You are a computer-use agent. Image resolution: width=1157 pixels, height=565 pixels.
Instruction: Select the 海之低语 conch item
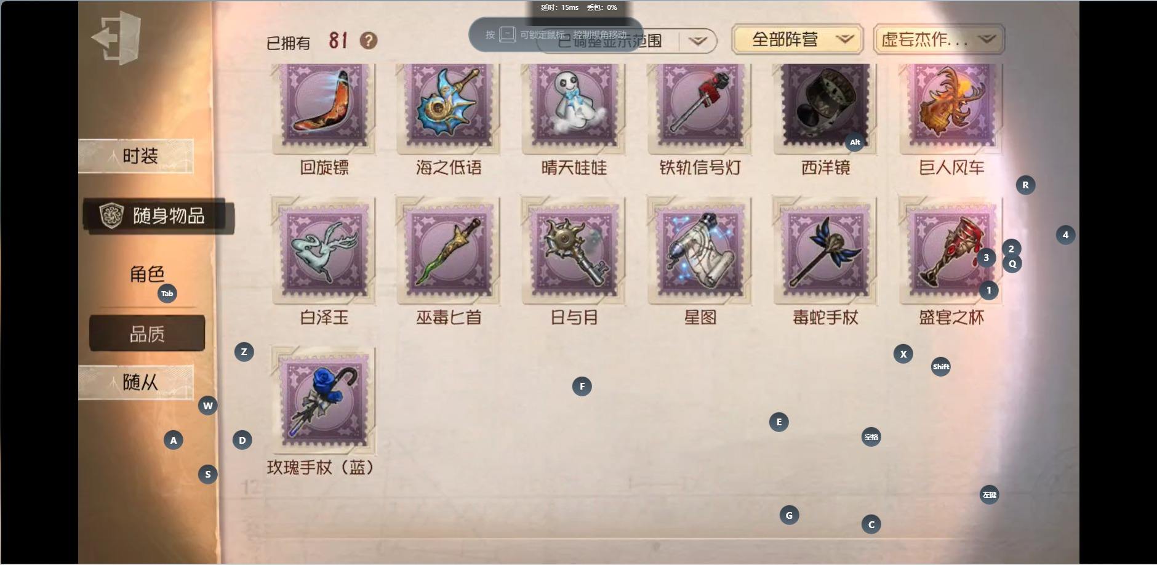pos(448,108)
